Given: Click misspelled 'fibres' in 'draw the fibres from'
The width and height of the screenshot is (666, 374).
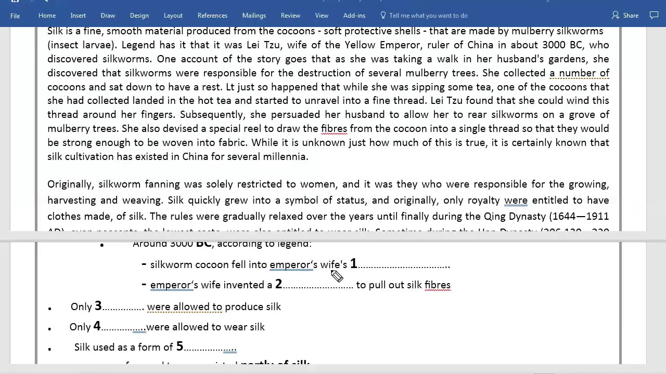Looking at the screenshot, I should [334, 128].
